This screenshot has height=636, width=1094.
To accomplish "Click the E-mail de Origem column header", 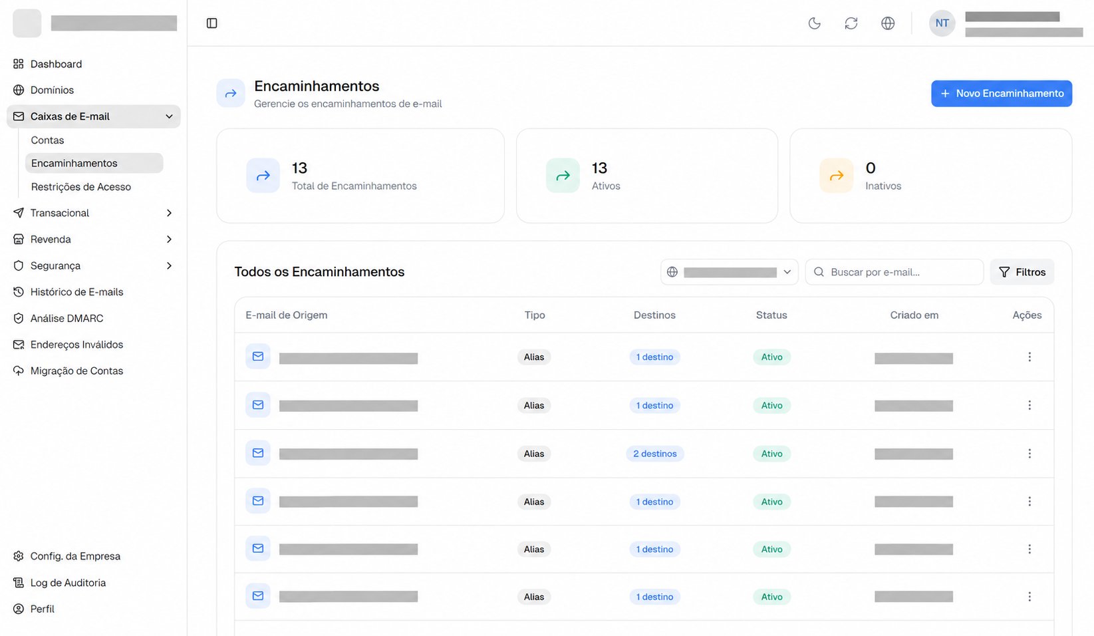I will point(287,315).
